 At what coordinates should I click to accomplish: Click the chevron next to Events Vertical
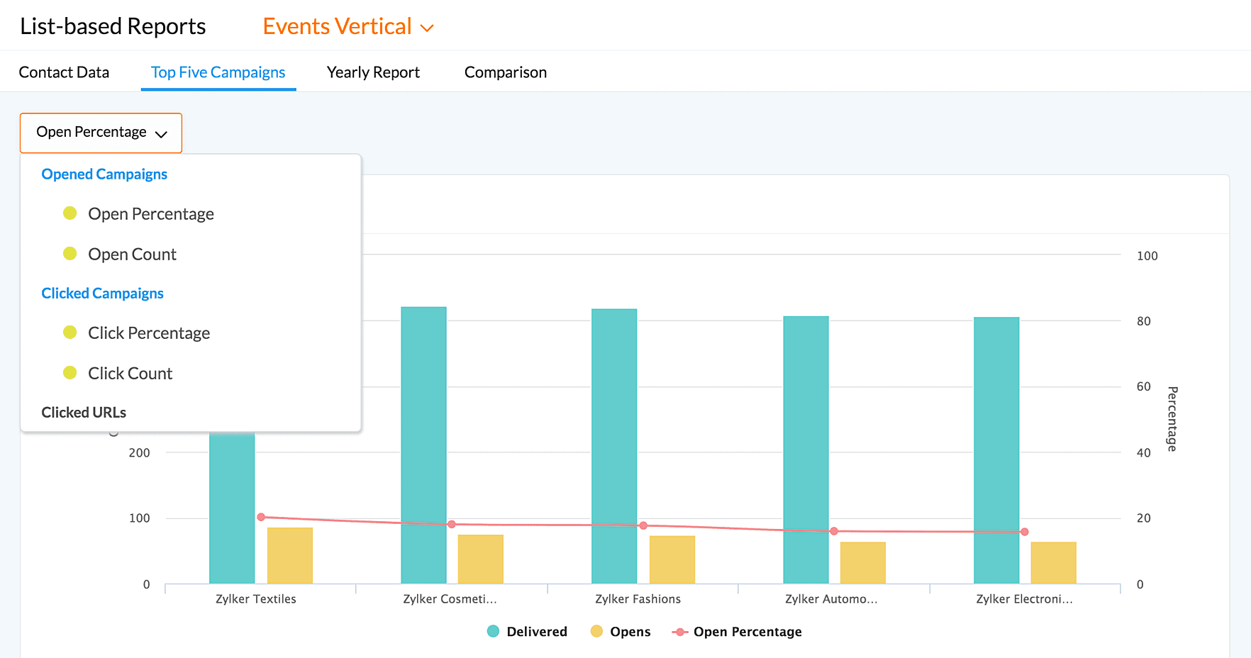coord(427,28)
